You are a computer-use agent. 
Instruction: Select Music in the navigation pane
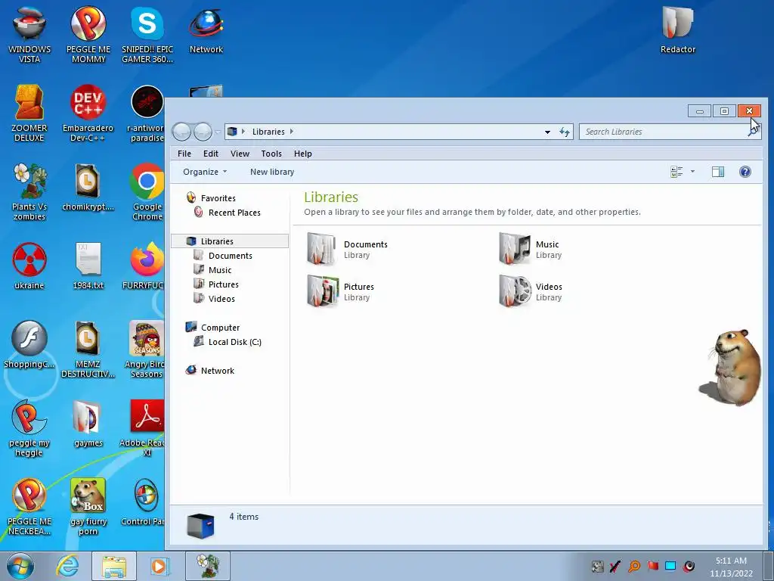(x=212, y=270)
